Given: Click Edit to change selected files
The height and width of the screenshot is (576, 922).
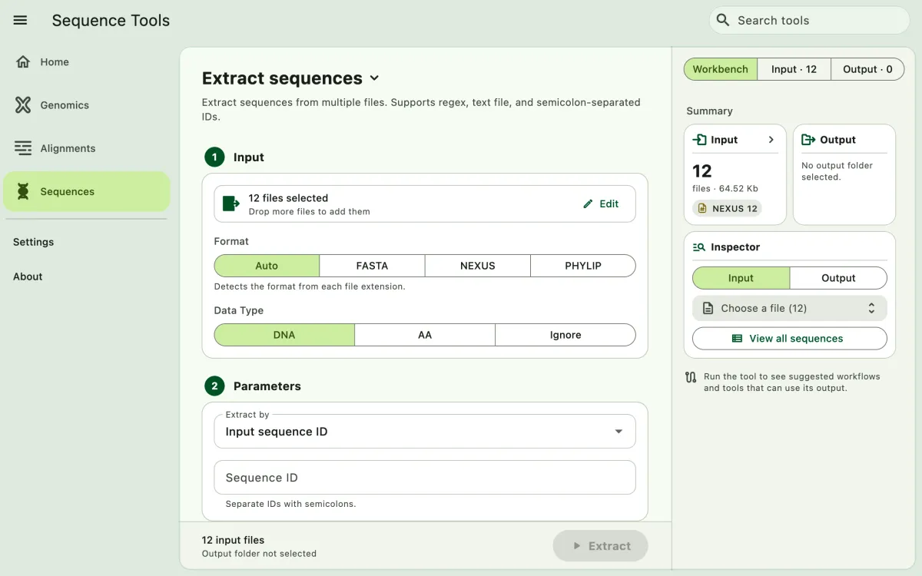Looking at the screenshot, I should click(x=601, y=204).
